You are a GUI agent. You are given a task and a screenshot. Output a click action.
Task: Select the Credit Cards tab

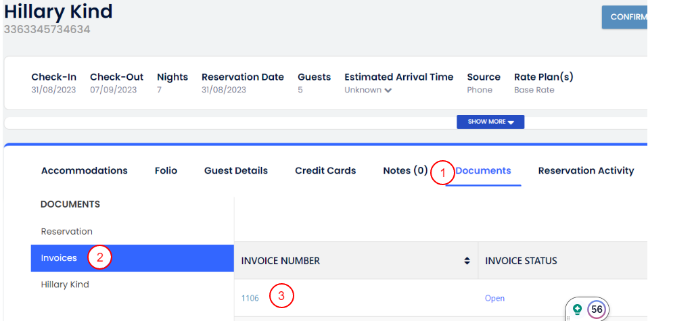(x=325, y=171)
